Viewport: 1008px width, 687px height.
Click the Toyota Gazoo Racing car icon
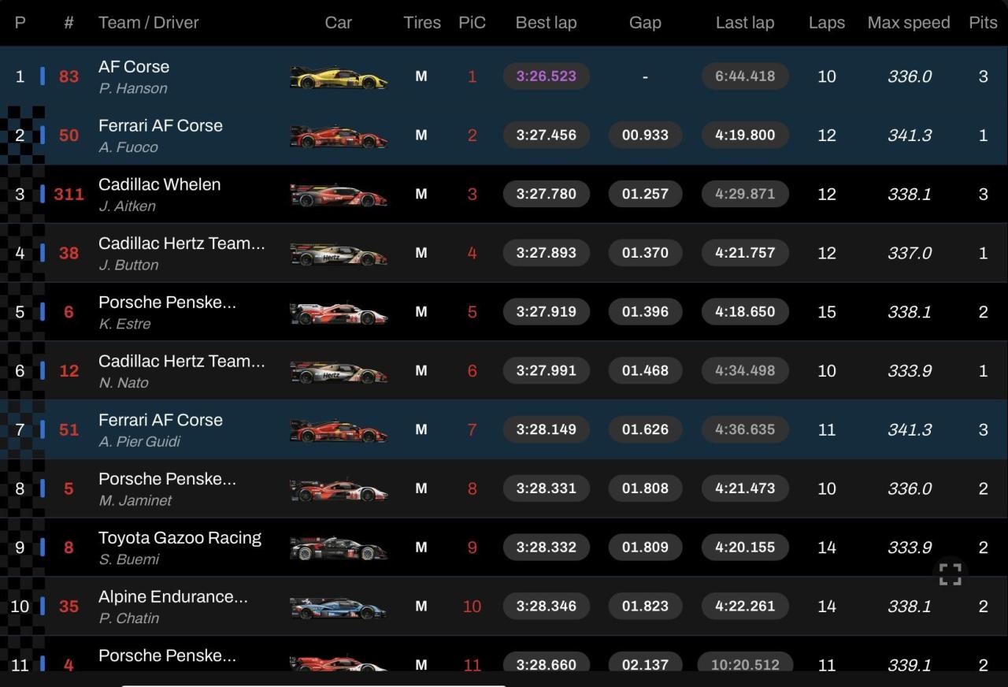pyautogui.click(x=339, y=548)
